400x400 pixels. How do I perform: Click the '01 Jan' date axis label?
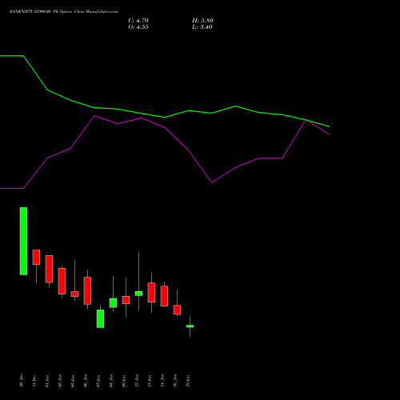point(47,381)
